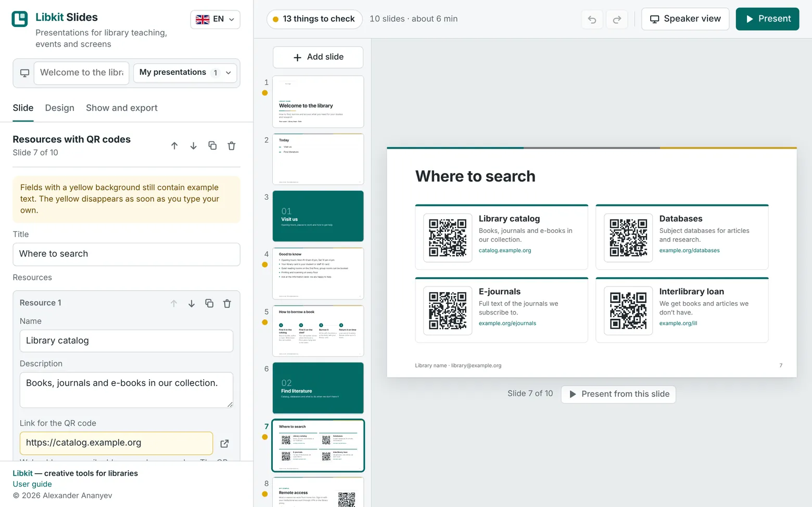The image size is (812, 507).
Task: Duplicate Resource 1
Action: point(209,304)
